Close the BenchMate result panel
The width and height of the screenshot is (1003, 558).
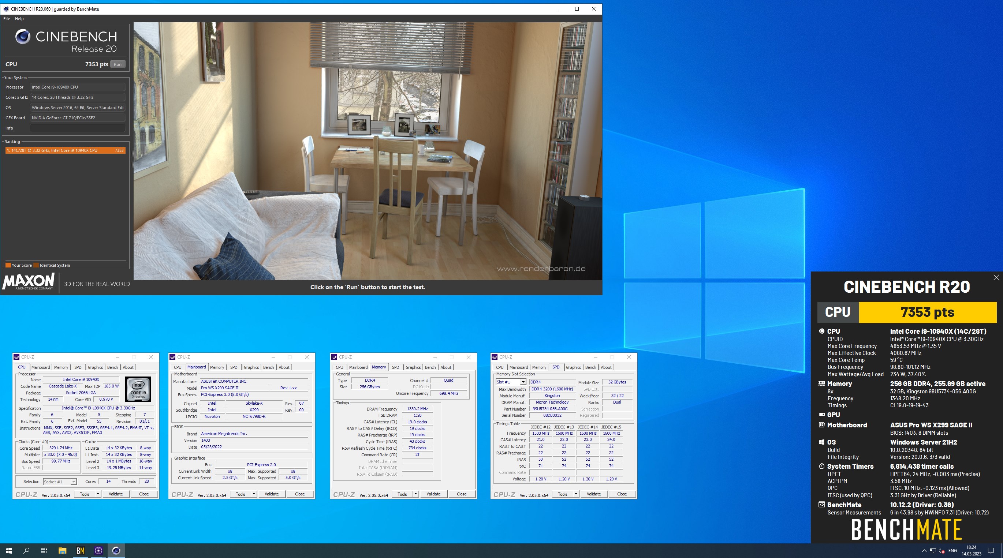coord(996,277)
